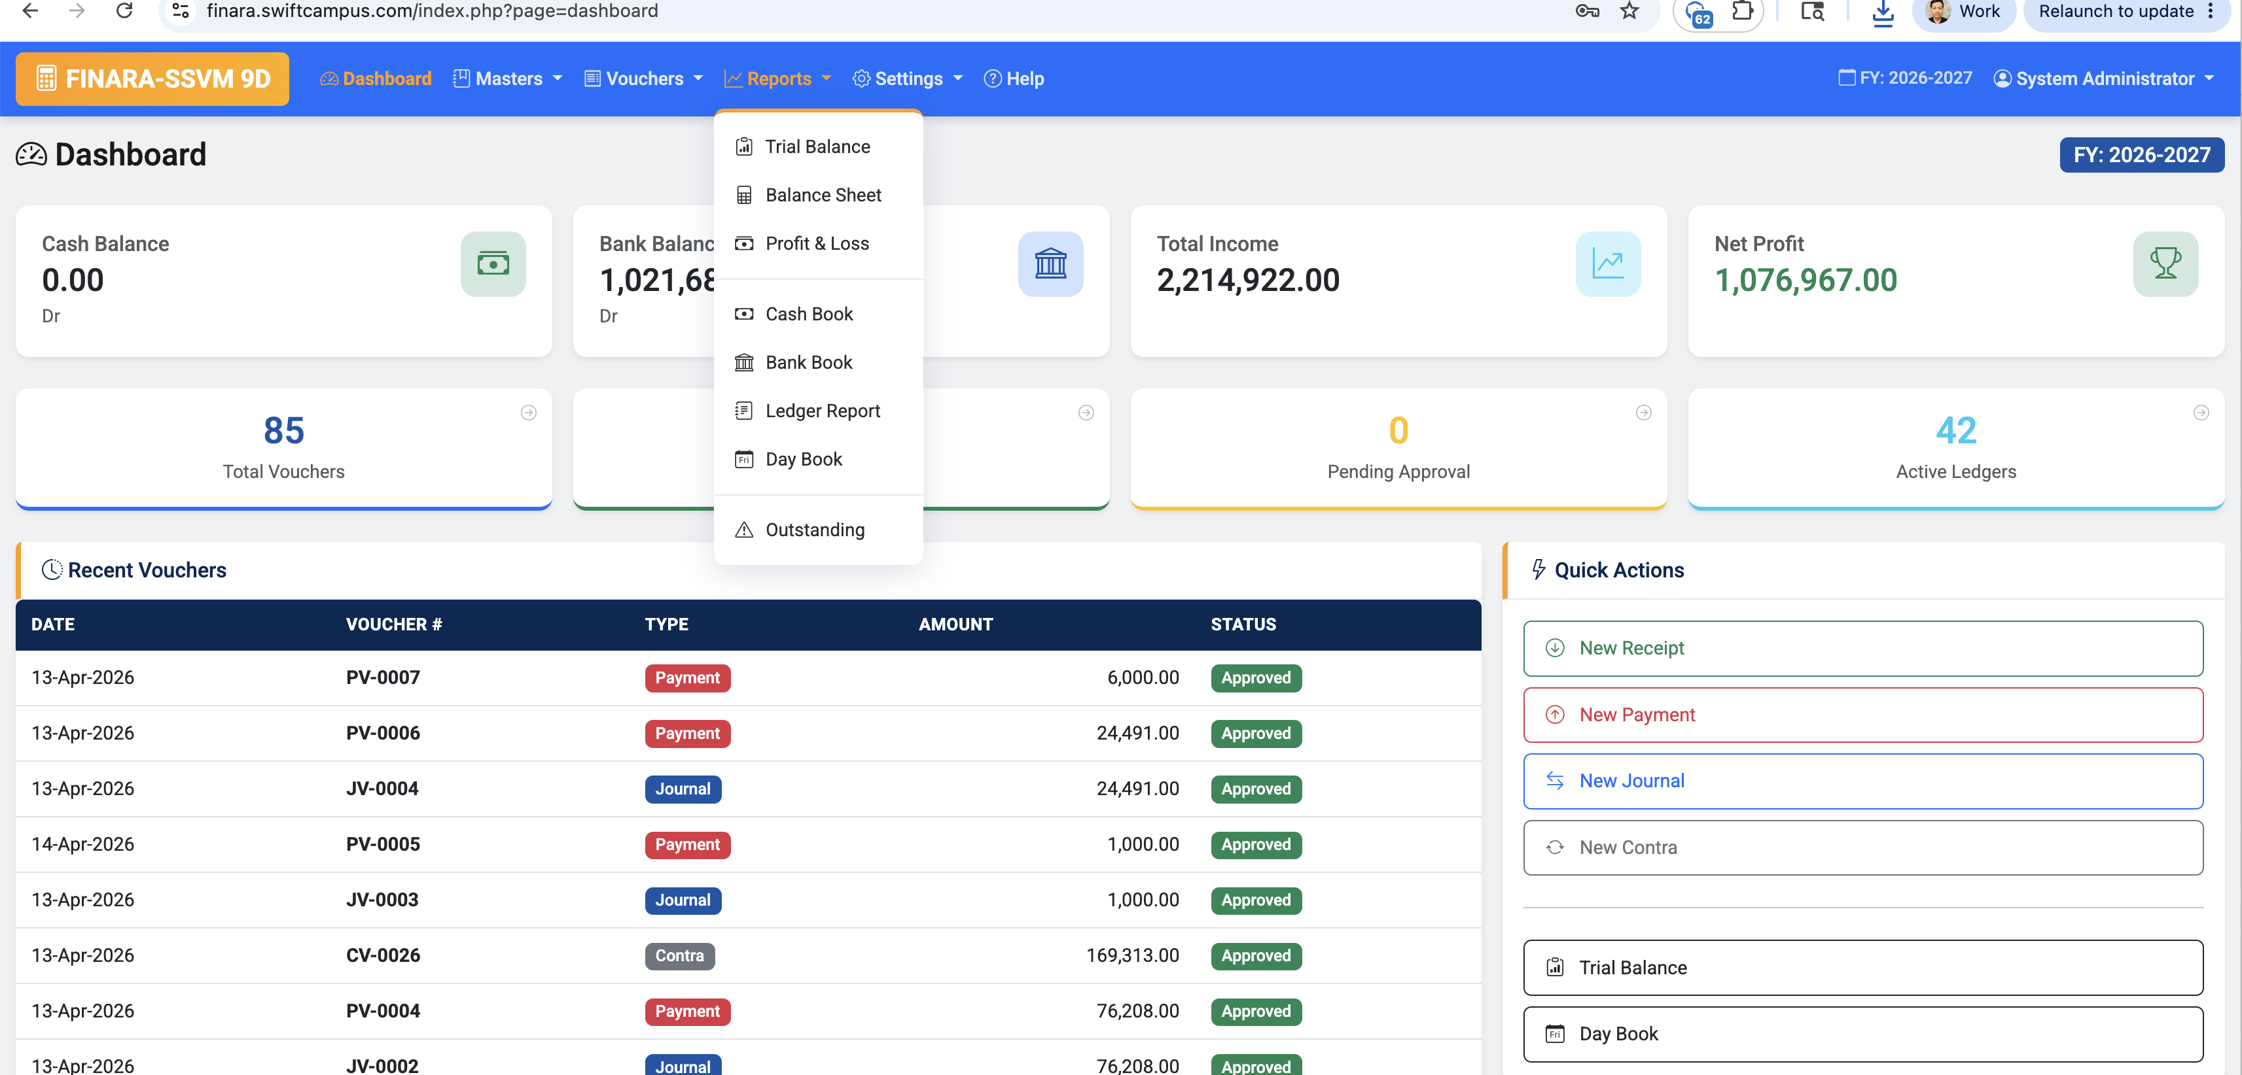
Task: Click the browser back arrow
Action: [31, 10]
